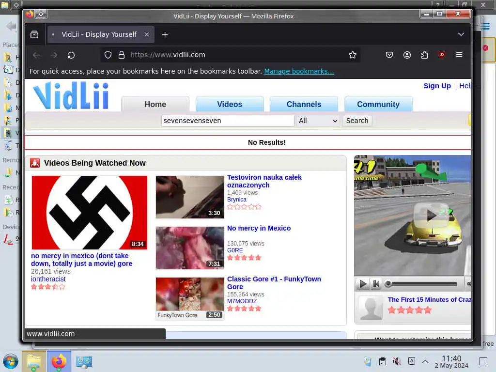496x372 pixels.
Task: Click the video seek bar handle
Action: [388, 284]
